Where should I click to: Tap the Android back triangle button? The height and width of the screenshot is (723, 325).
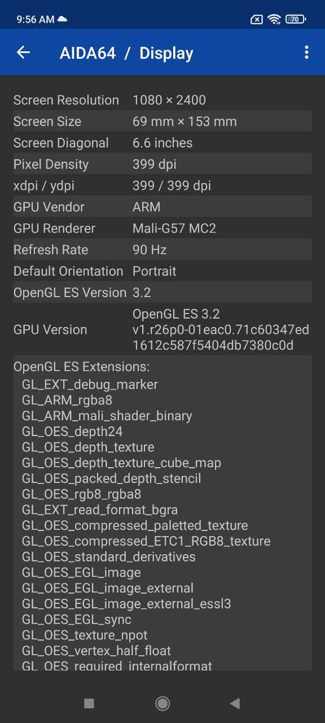[235, 703]
